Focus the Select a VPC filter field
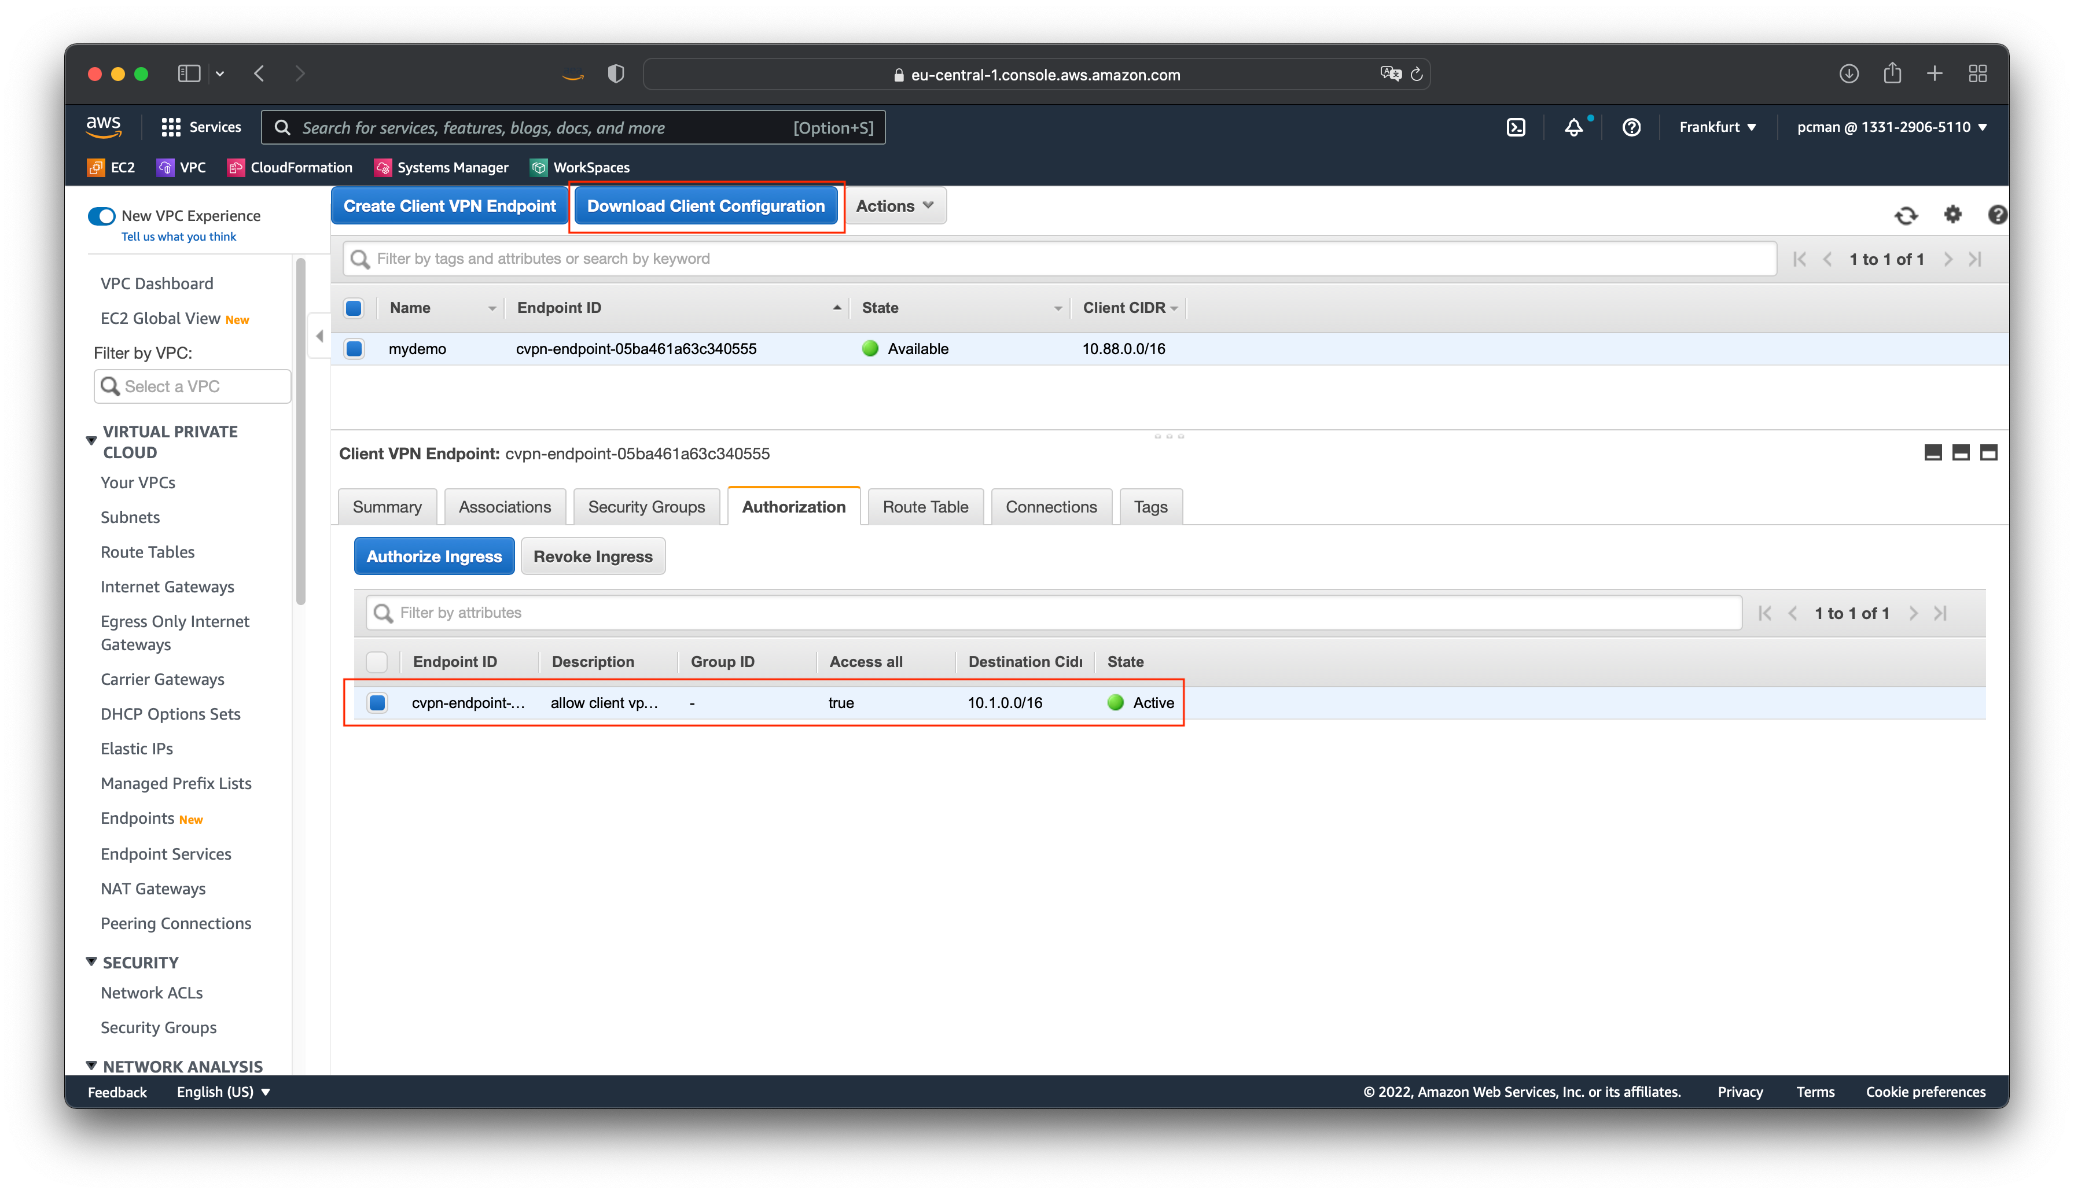2074x1194 pixels. tap(192, 386)
